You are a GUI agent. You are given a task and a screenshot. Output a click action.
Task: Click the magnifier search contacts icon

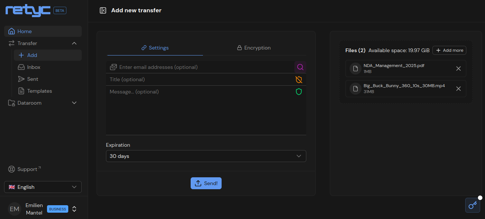pyautogui.click(x=300, y=67)
